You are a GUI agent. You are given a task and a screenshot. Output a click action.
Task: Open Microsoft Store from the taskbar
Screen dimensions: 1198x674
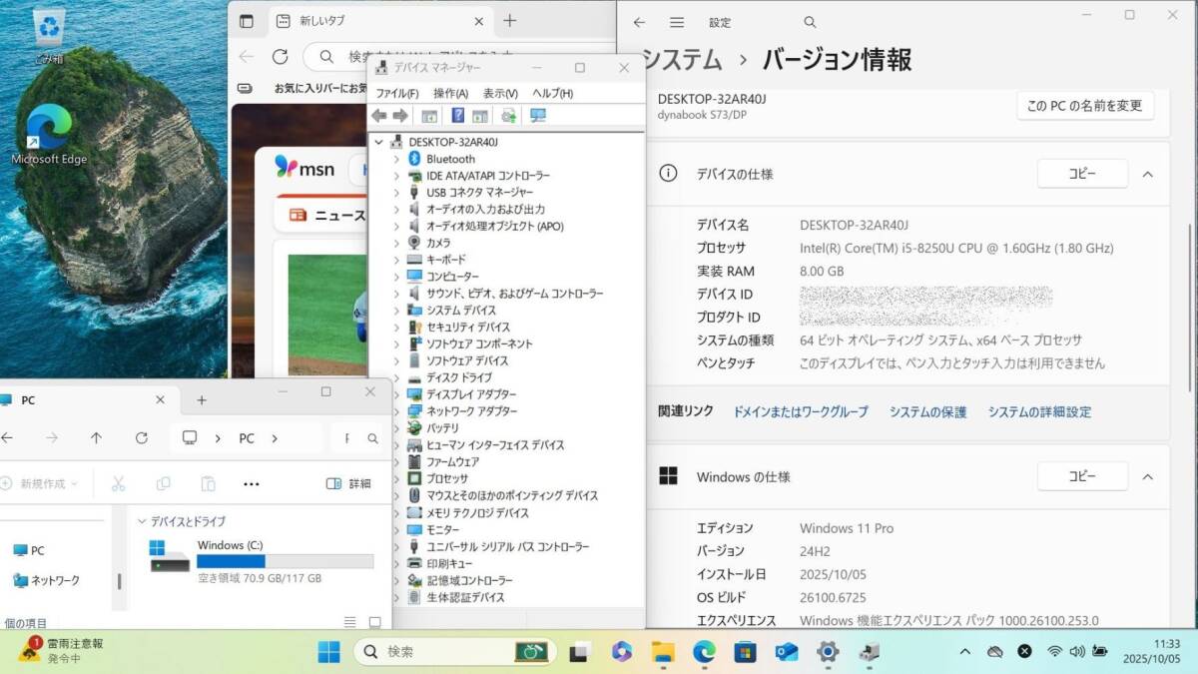tap(745, 652)
